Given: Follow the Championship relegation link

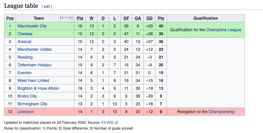Looking at the screenshot, I should (222, 112).
